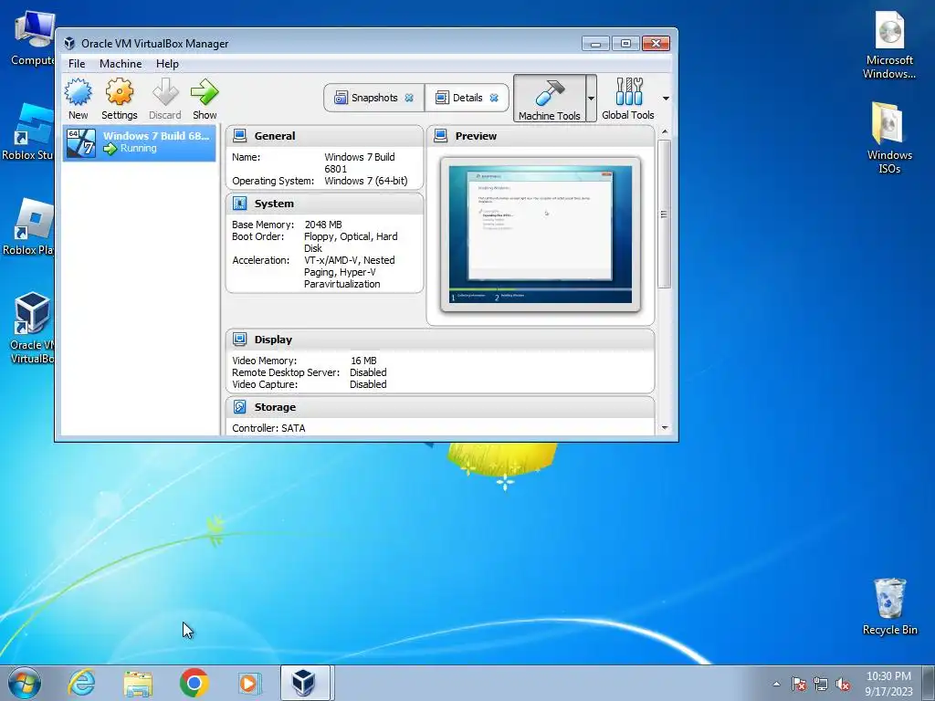Show hidden system tray icons arrow
Image resolution: width=935 pixels, height=701 pixels.
click(776, 685)
